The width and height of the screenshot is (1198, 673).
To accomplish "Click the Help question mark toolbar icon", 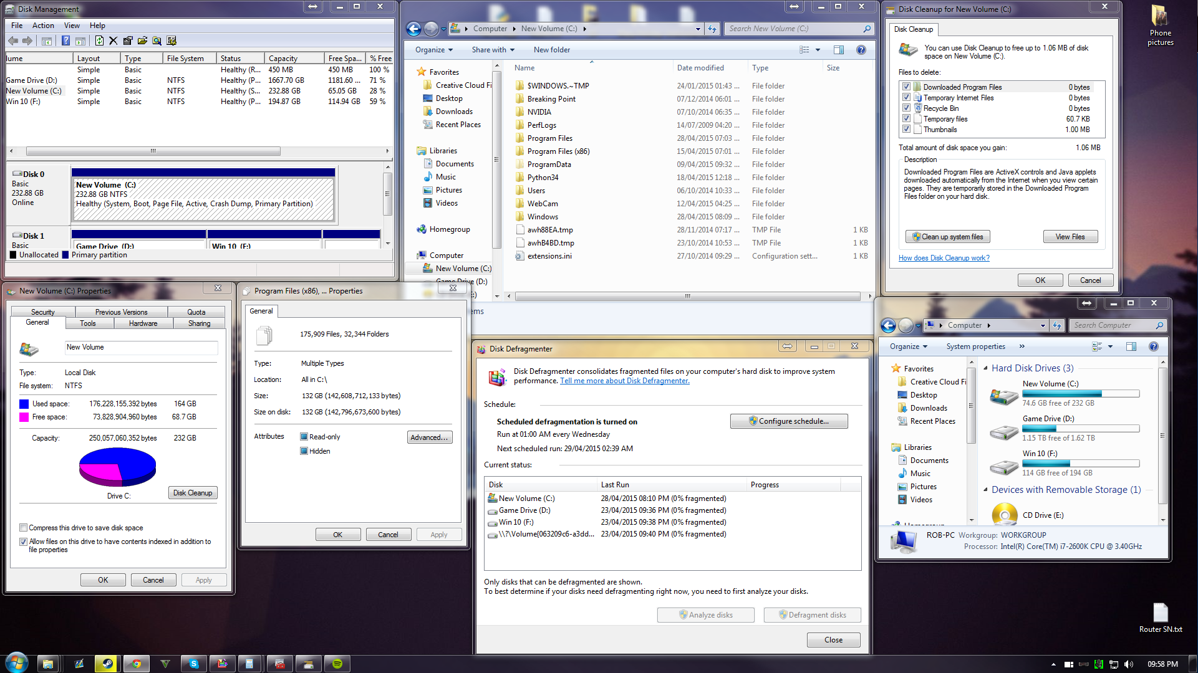I will point(65,41).
